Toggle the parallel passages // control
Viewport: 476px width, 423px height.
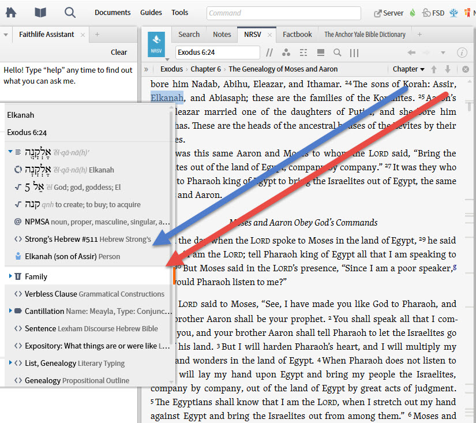[269, 53]
